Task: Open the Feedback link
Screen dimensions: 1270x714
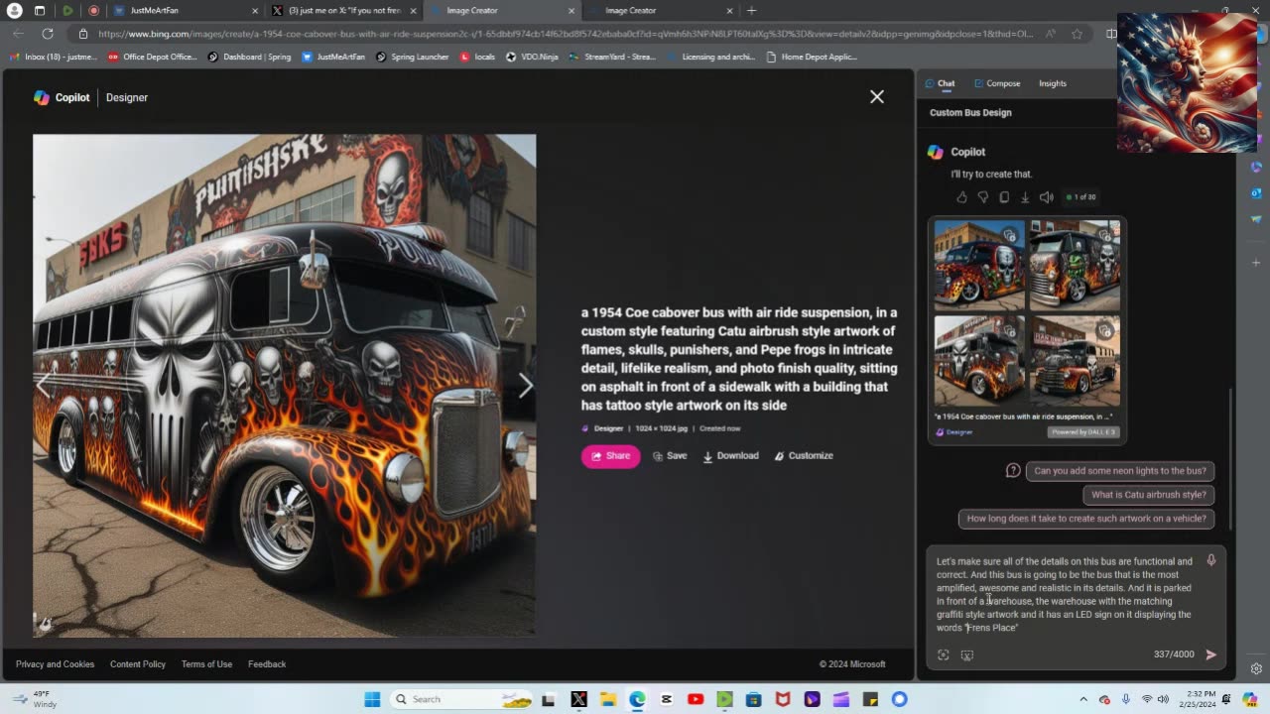Action: tap(267, 664)
